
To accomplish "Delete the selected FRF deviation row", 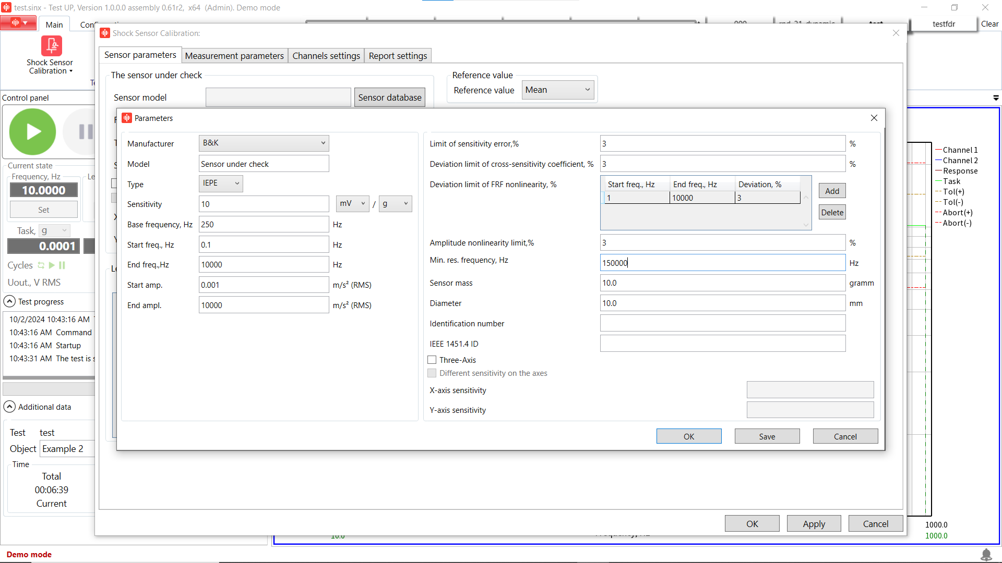I will (x=832, y=212).
